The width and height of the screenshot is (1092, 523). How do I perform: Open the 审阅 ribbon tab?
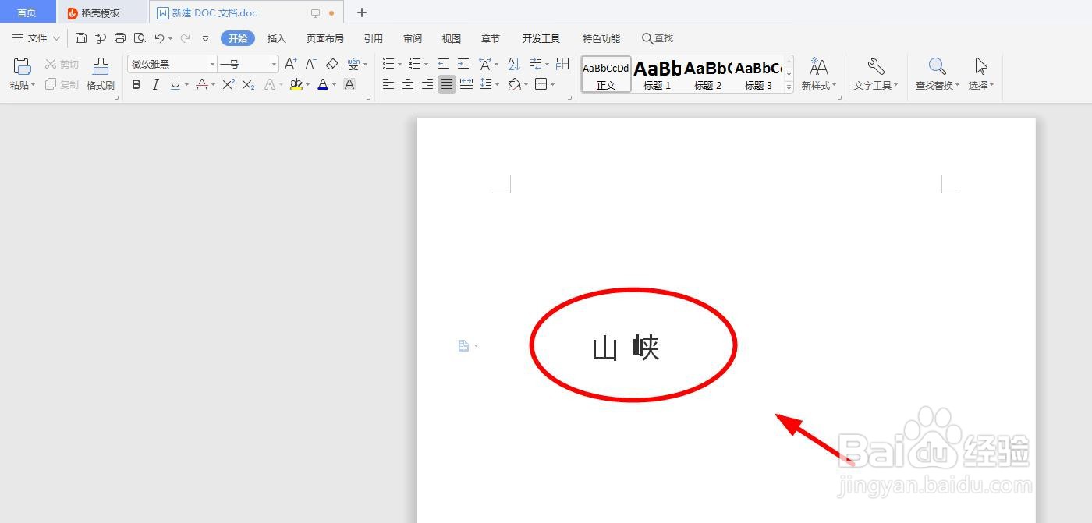(413, 38)
